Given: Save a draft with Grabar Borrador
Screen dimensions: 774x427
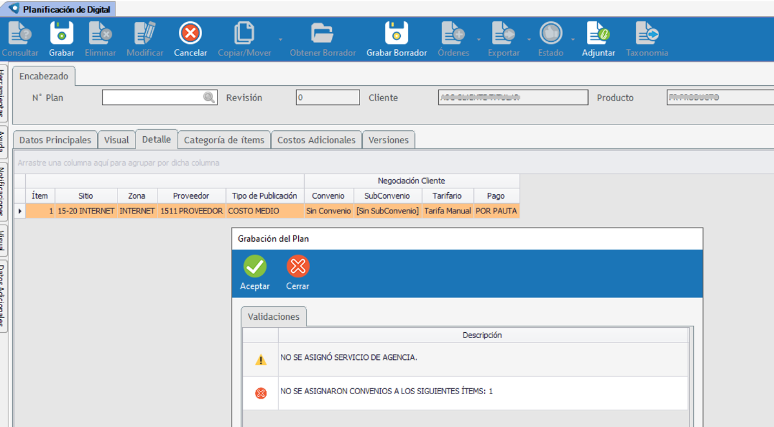Looking at the screenshot, I should tap(396, 34).
